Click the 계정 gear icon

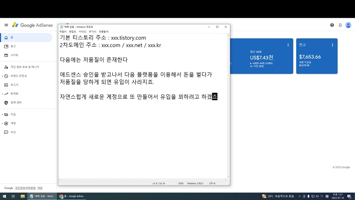[6, 123]
